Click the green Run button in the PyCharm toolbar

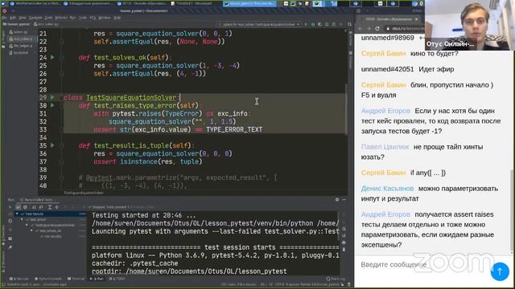tap(306, 24)
